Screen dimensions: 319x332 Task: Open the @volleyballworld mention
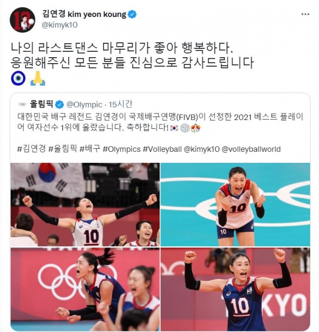click(x=251, y=149)
